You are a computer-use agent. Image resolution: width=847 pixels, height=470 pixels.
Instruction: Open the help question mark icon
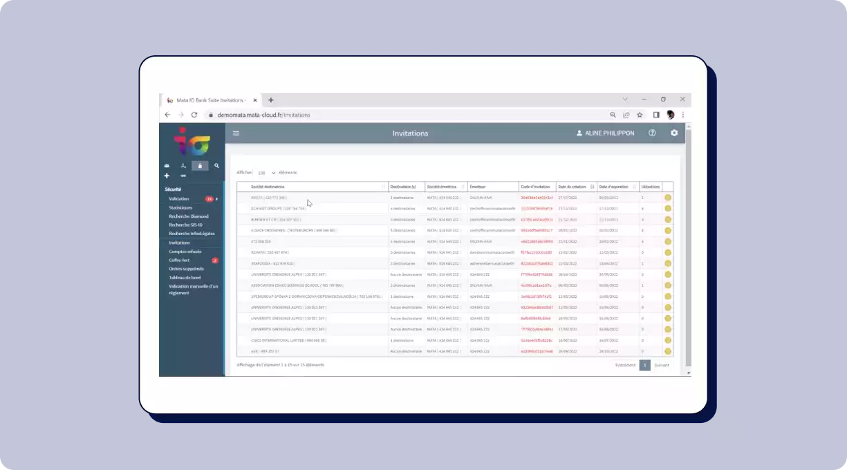[x=652, y=133]
